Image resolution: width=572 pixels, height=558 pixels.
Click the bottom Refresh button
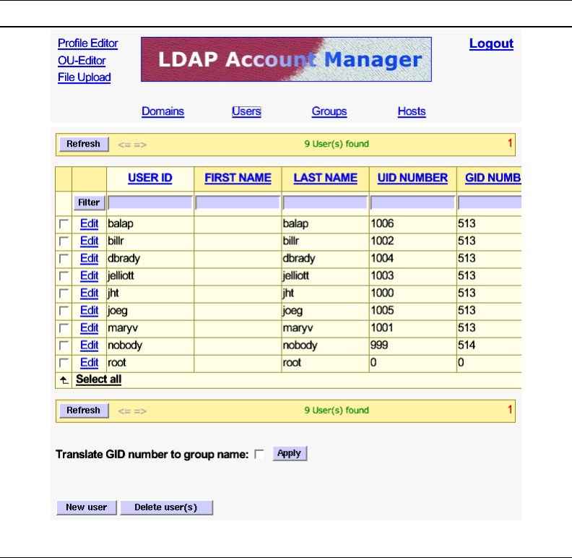coord(84,411)
